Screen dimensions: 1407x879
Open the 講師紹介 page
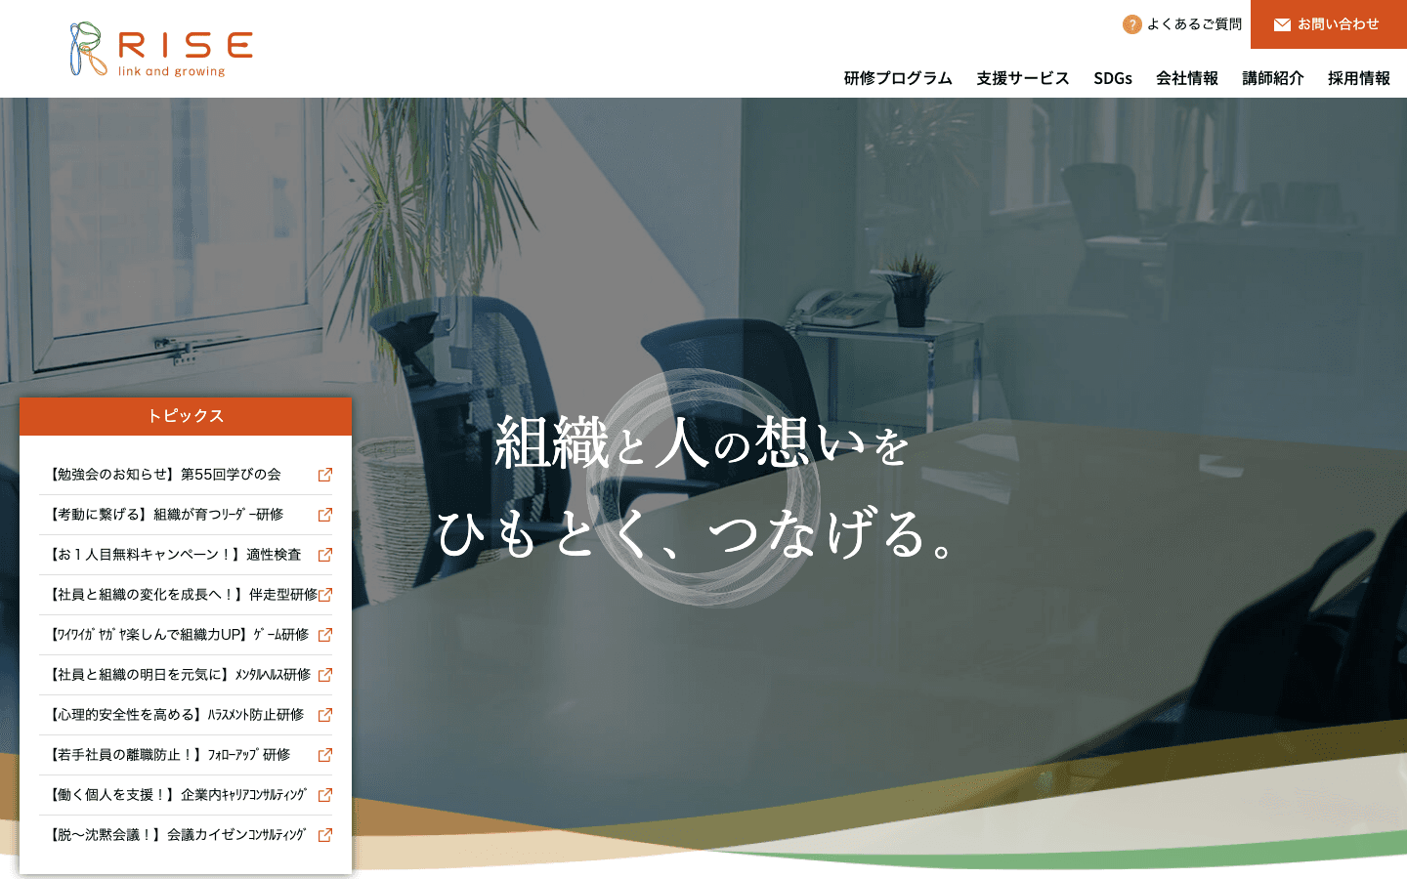(x=1273, y=78)
